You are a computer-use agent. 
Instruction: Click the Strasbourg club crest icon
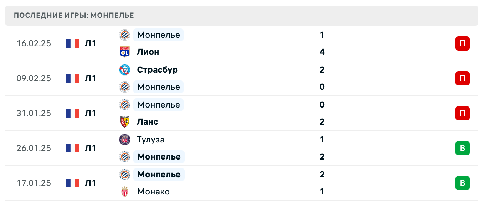[125, 70]
